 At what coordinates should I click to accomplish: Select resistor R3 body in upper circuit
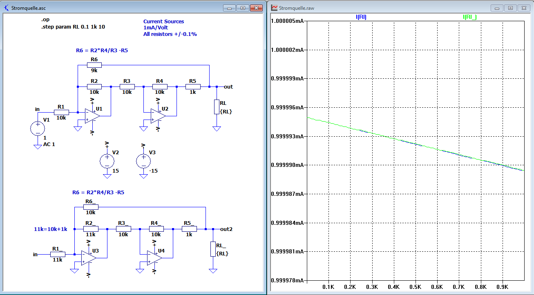tap(127, 87)
